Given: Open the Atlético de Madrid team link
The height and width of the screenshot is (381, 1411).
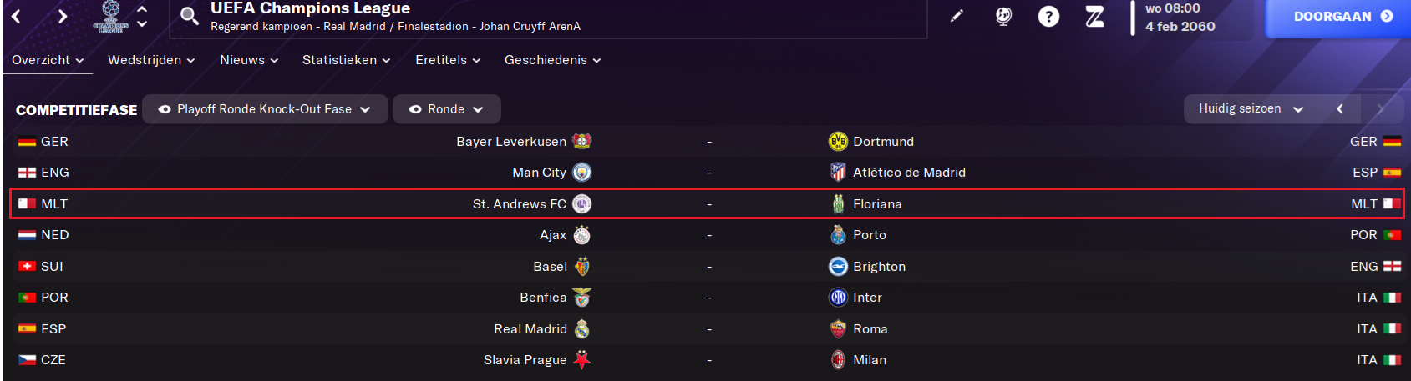Looking at the screenshot, I should click(x=909, y=173).
